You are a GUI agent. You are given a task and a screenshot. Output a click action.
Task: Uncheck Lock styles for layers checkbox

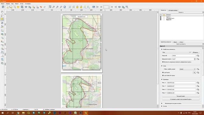coord(163,75)
